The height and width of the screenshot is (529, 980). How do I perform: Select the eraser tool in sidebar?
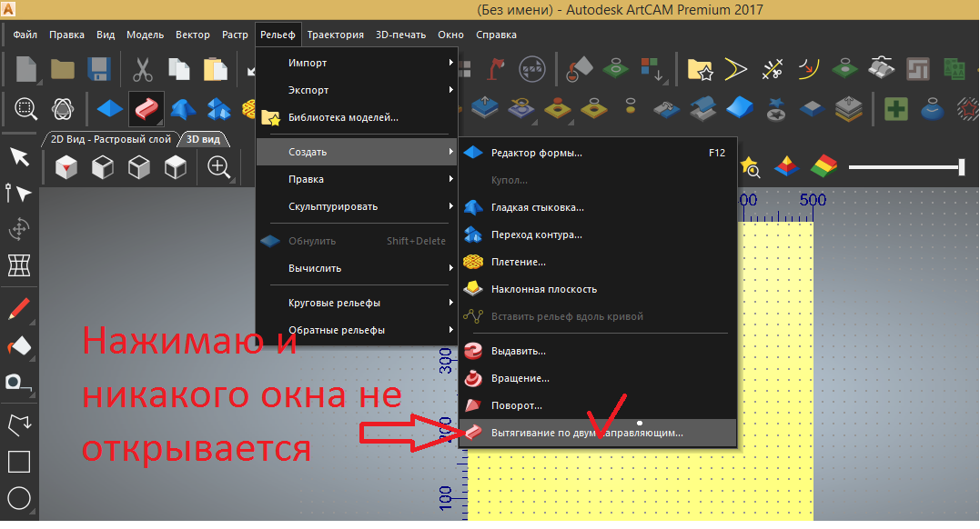coord(19,346)
